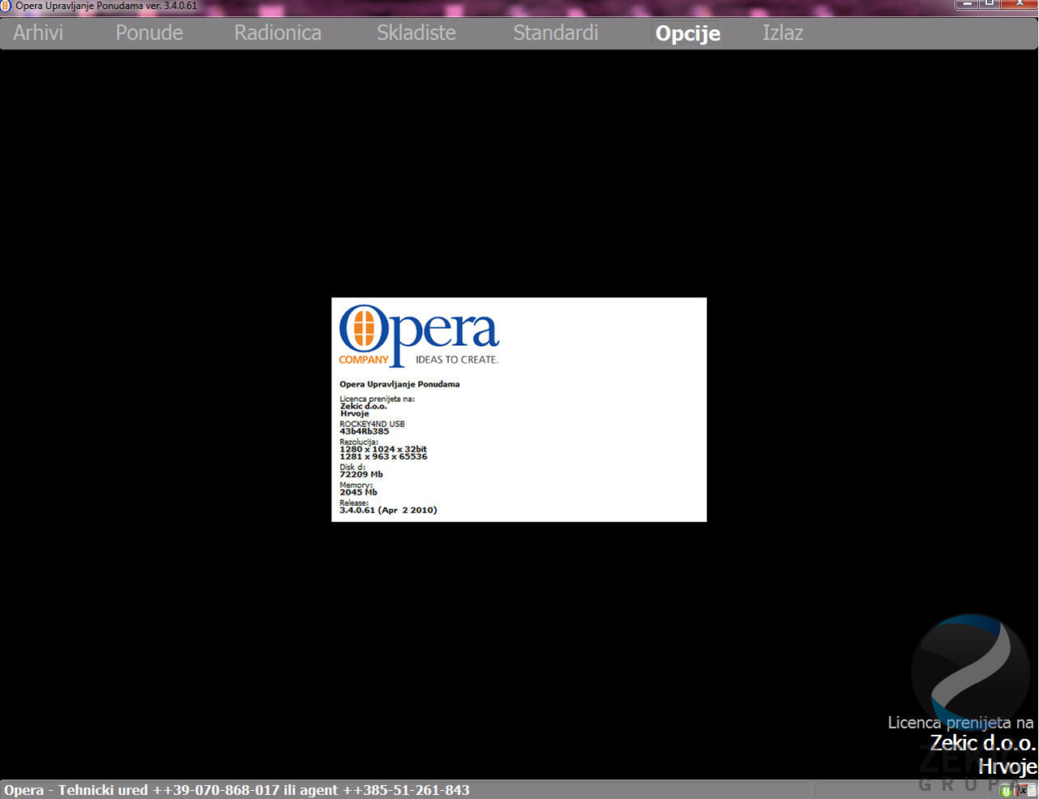Click the resolution value 1280 x 1024 x 32bit
The width and height of the screenshot is (1039, 799).
[x=383, y=449]
